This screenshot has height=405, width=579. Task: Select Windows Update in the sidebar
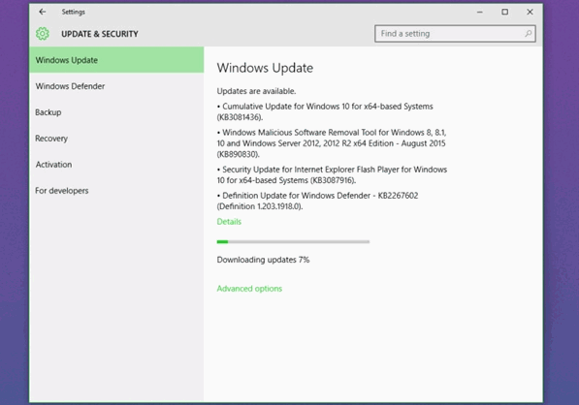click(x=116, y=60)
